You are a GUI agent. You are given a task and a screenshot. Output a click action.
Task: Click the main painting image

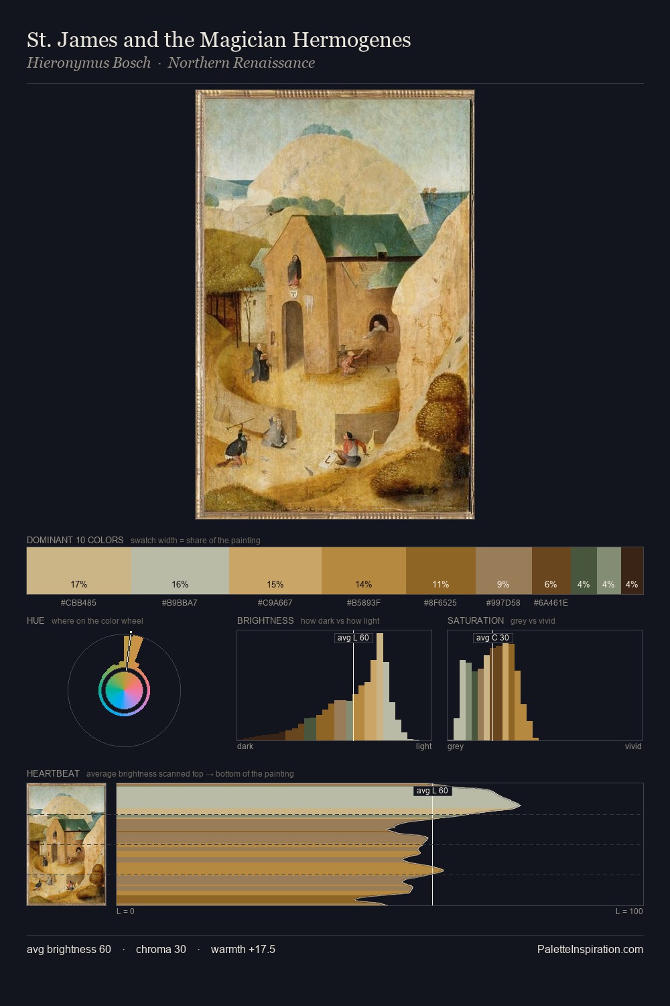[x=335, y=304]
